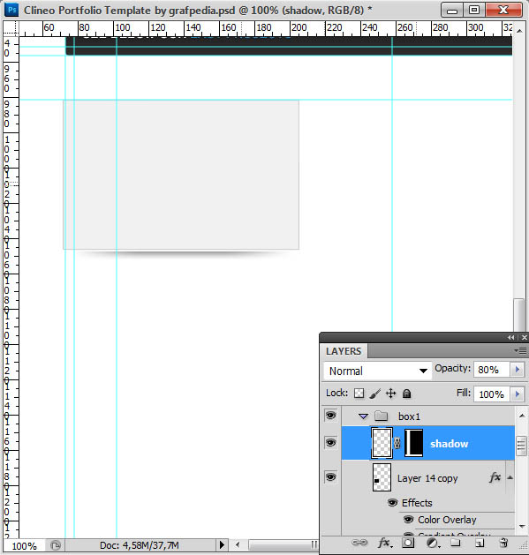Click the gray box on the canvas
Image resolution: width=529 pixels, height=555 pixels.
tap(181, 175)
